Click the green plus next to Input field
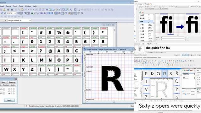This screenshot has height=113, width=201. [x=188, y=38]
